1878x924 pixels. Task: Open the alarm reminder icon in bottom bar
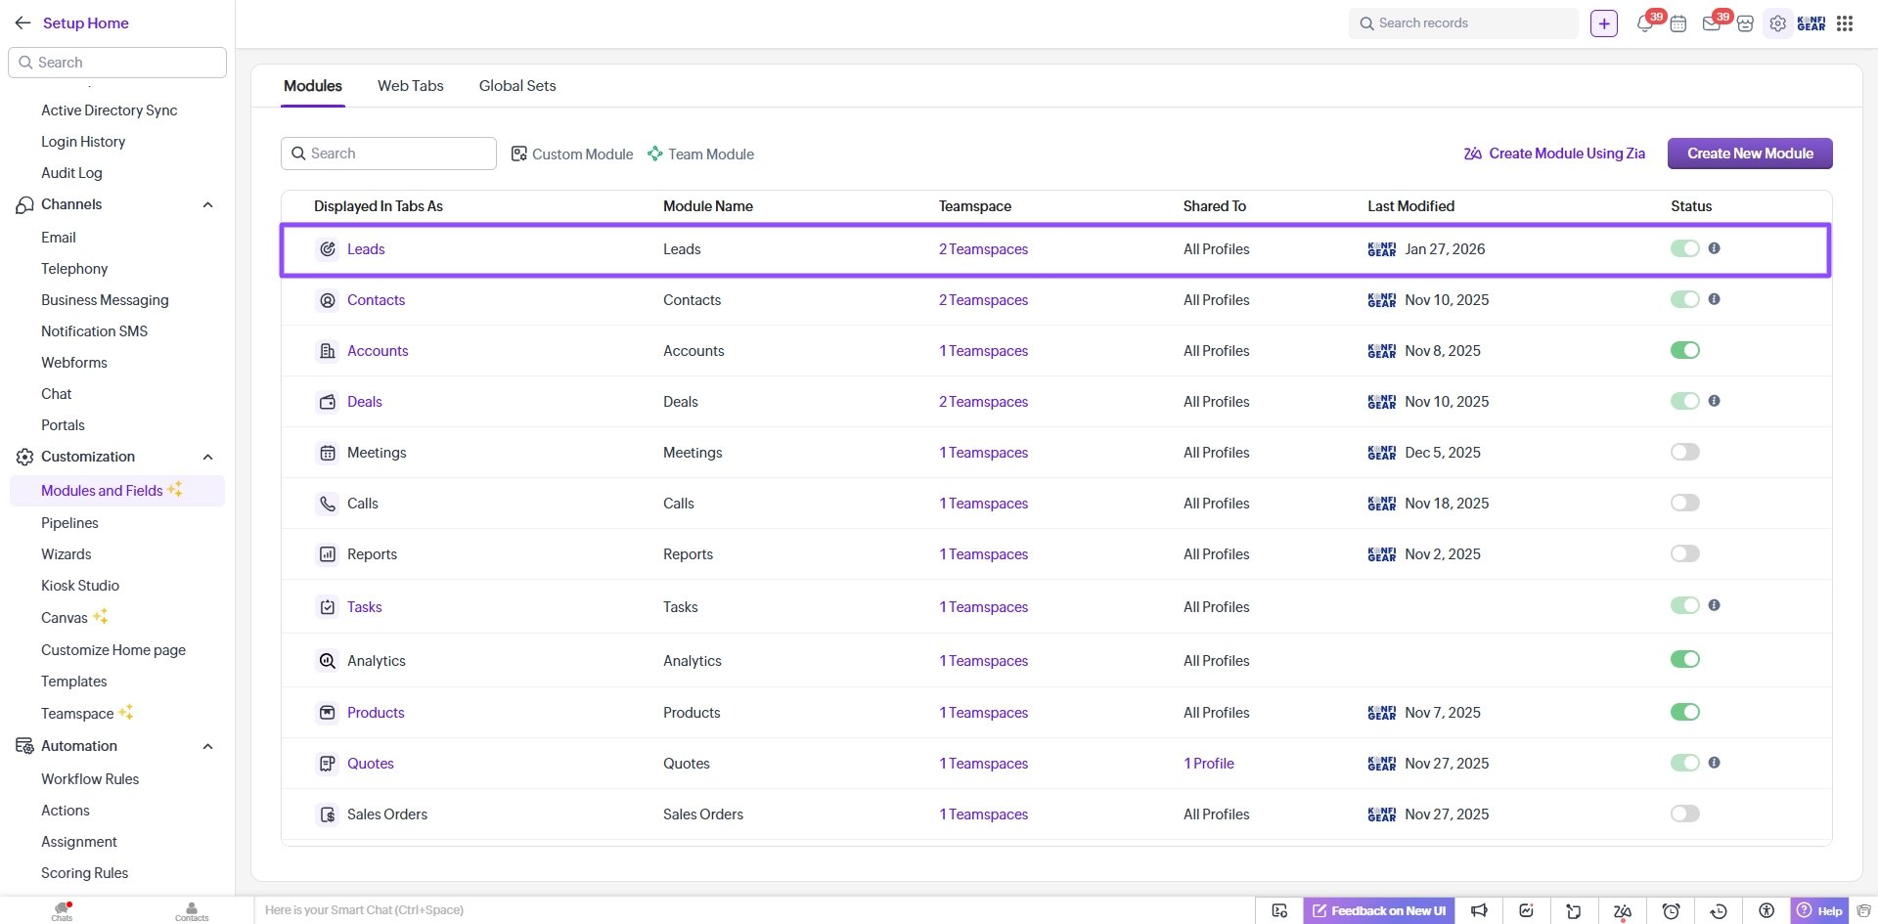coord(1672,909)
